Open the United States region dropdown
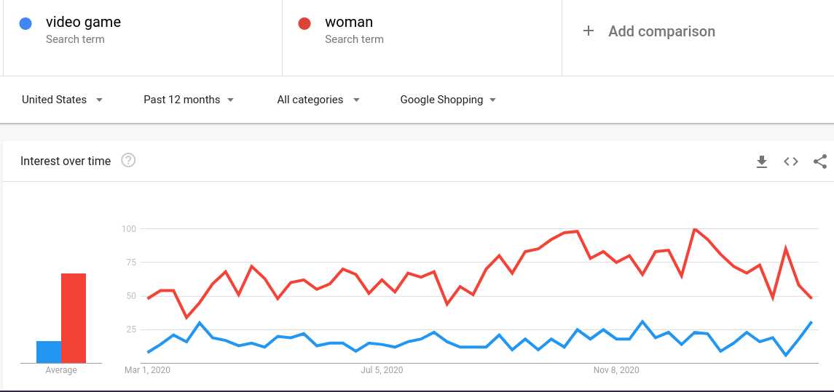 click(x=62, y=100)
